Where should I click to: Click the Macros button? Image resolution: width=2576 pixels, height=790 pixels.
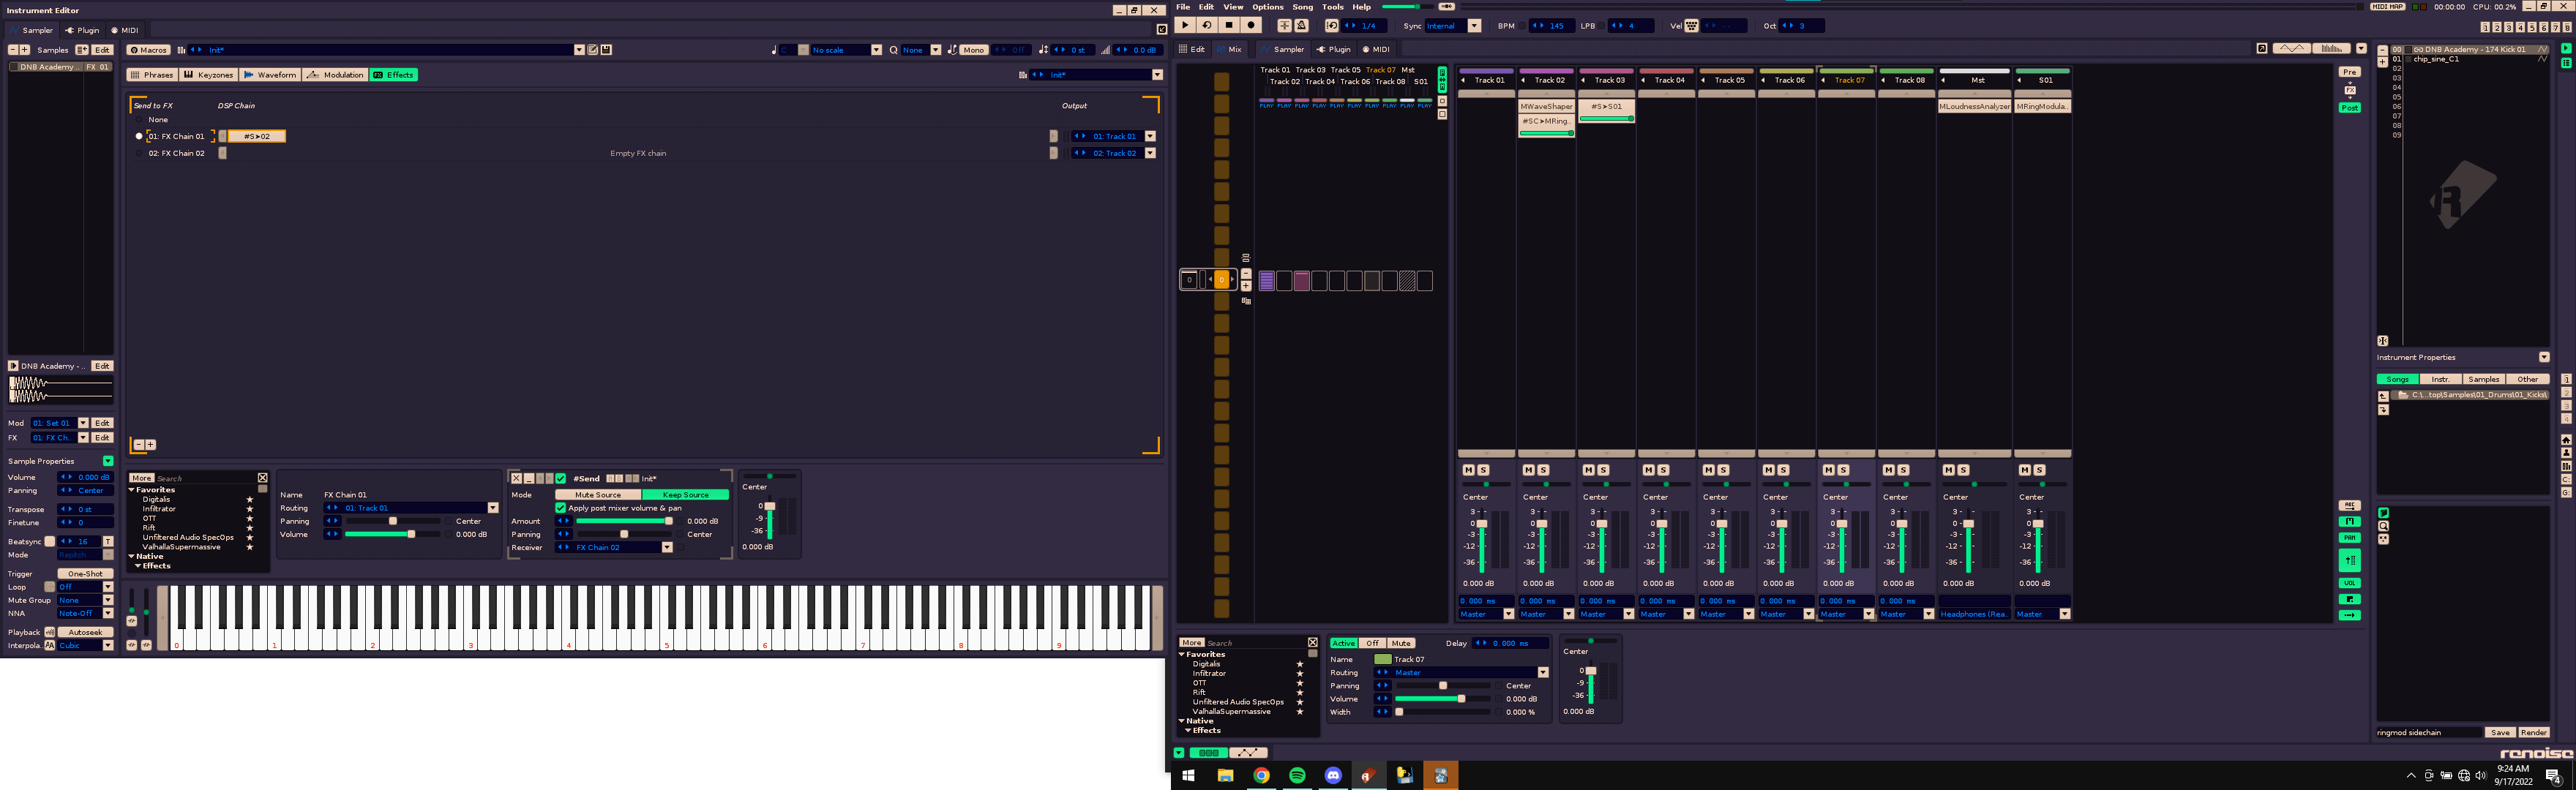coord(148,50)
